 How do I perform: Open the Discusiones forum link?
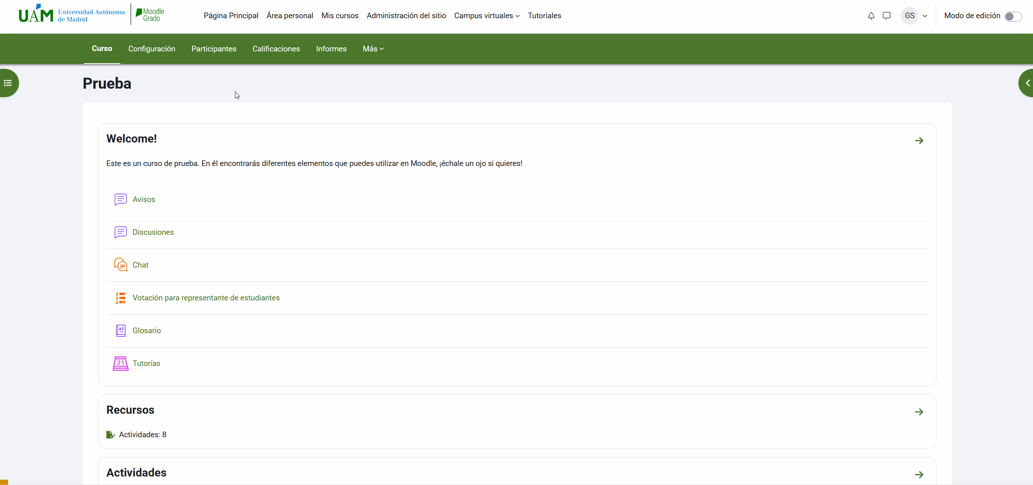click(153, 232)
